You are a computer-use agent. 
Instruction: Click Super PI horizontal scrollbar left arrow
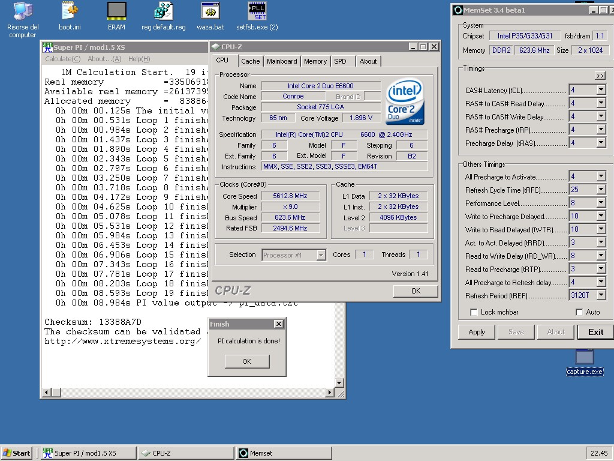pyautogui.click(x=47, y=392)
